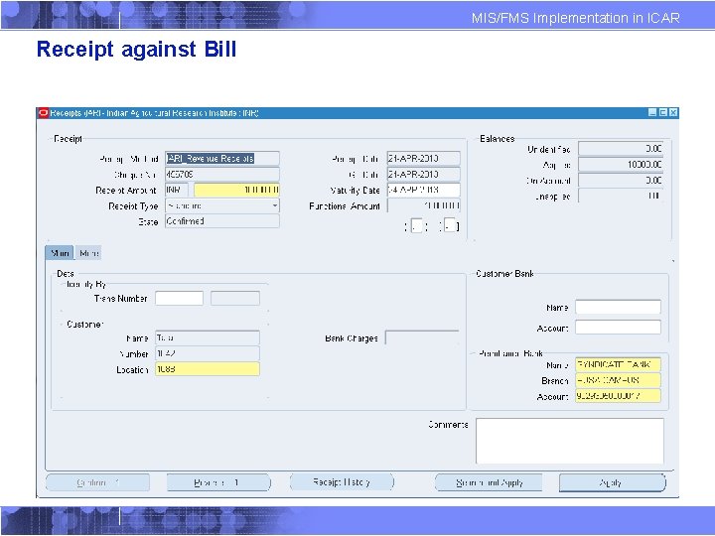Click the greyed Confirm button
715x536 pixels.
point(97,482)
